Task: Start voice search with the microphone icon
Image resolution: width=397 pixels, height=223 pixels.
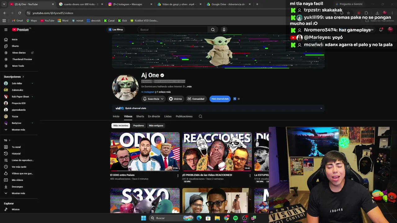Action: [224, 30]
